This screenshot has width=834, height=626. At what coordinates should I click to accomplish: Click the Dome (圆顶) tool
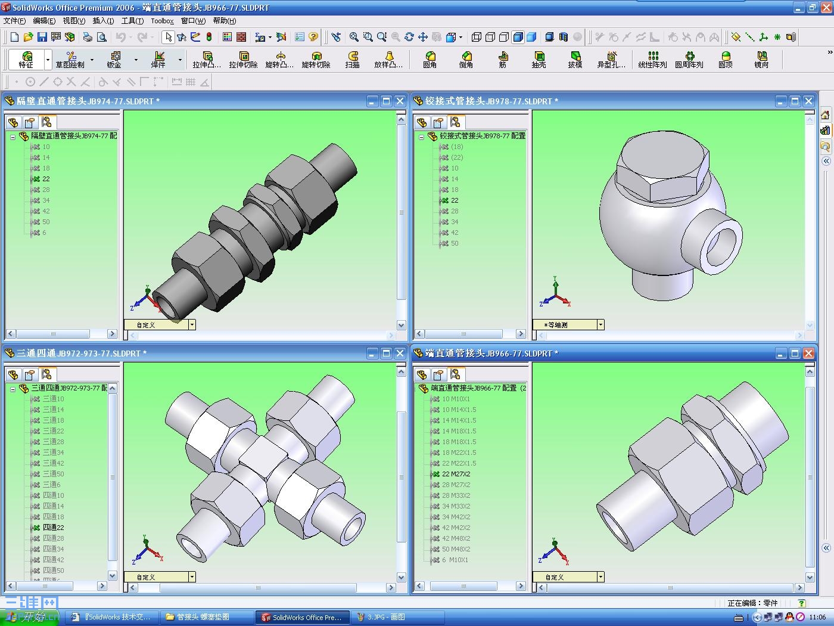point(725,59)
